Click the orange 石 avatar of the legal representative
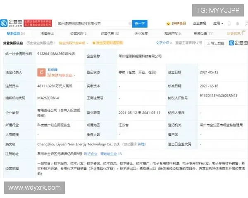248x198 pixels. pyautogui.click(x=41, y=72)
